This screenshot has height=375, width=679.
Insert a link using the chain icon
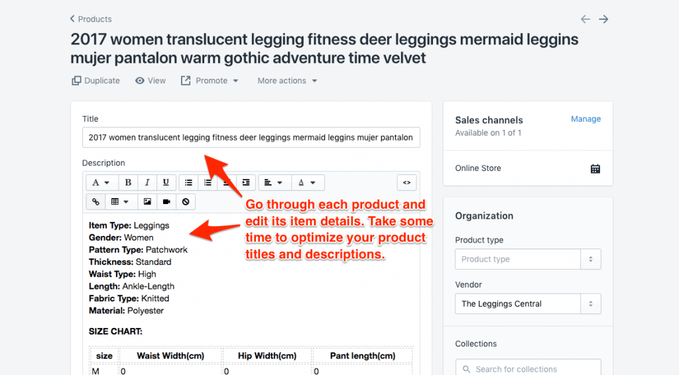point(95,201)
